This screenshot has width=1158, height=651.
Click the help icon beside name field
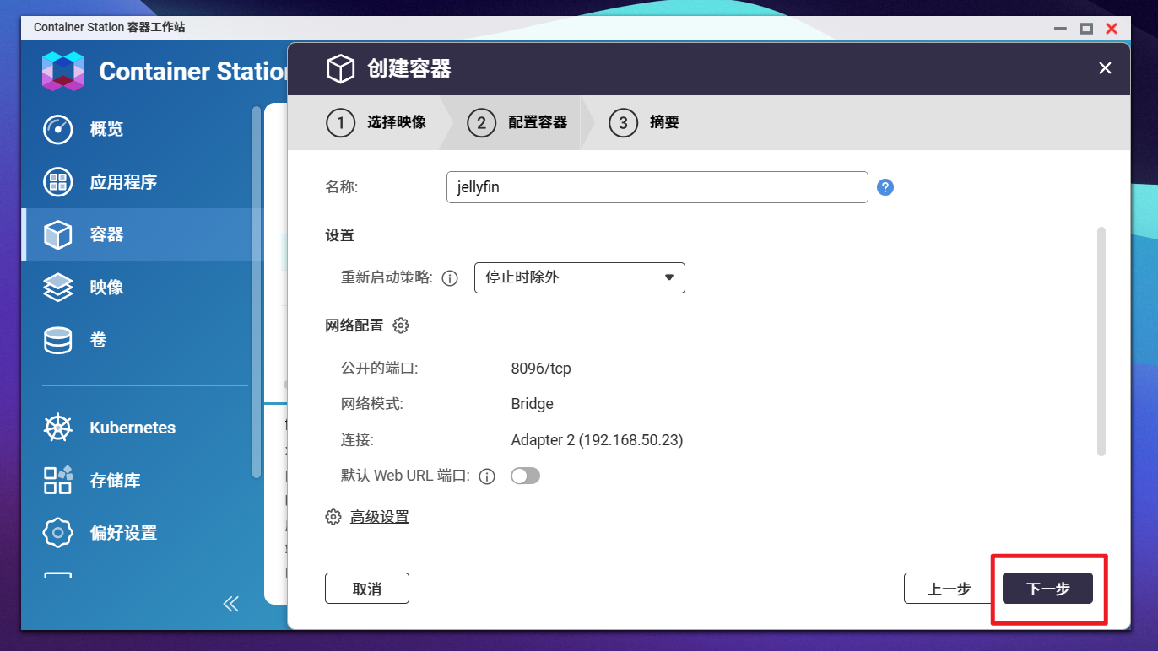(x=885, y=187)
